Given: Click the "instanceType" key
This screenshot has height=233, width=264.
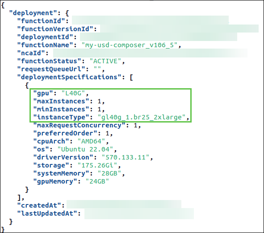Looking at the screenshot, I should tap(61, 117).
